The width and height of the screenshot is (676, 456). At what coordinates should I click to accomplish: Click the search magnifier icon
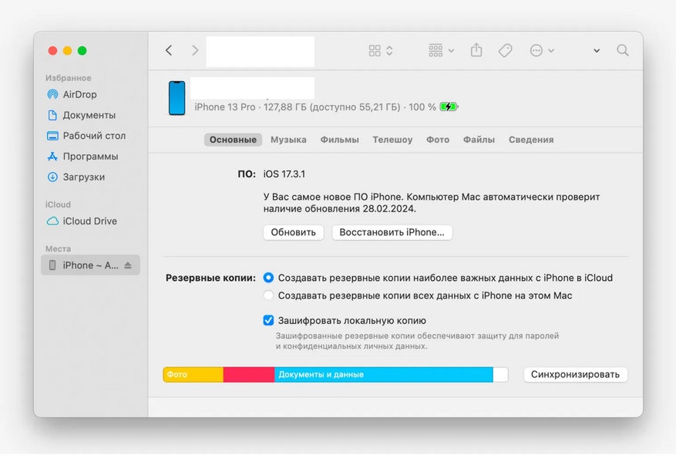pos(623,50)
